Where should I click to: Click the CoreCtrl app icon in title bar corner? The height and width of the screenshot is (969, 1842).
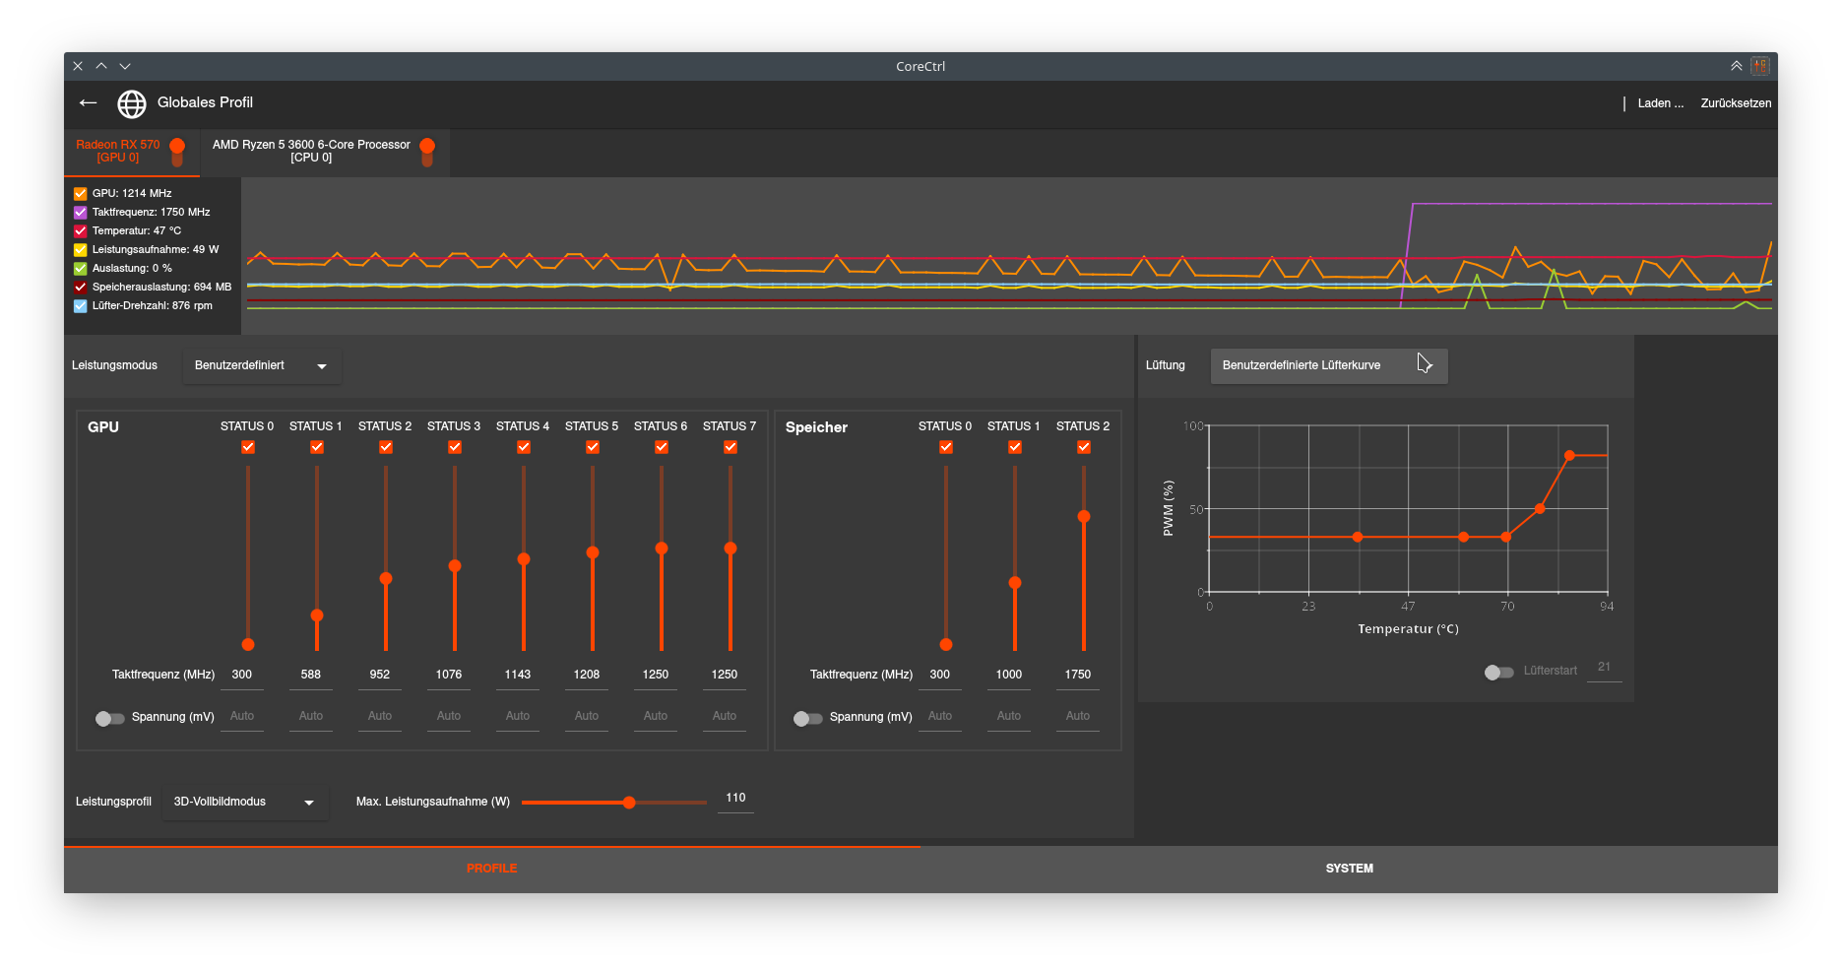1760,66
